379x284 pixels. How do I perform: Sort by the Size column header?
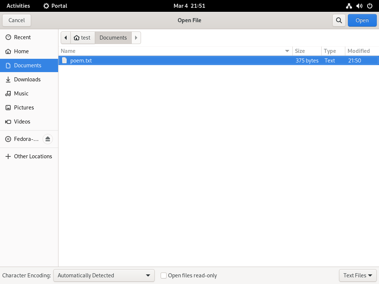click(307, 51)
